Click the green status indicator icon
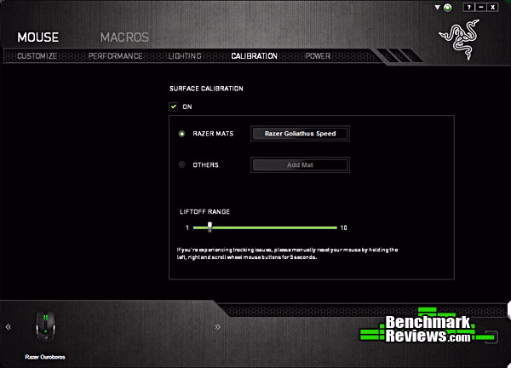The width and height of the screenshot is (511, 368). 448,8
